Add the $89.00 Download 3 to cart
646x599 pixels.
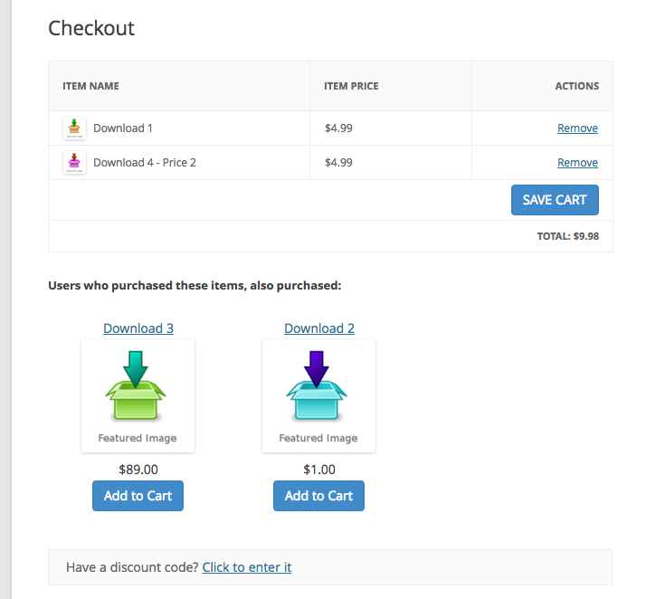coord(138,496)
